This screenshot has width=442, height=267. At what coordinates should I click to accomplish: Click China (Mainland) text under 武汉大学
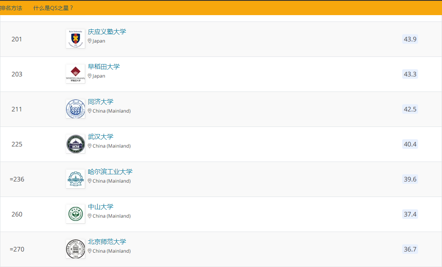coord(111,146)
